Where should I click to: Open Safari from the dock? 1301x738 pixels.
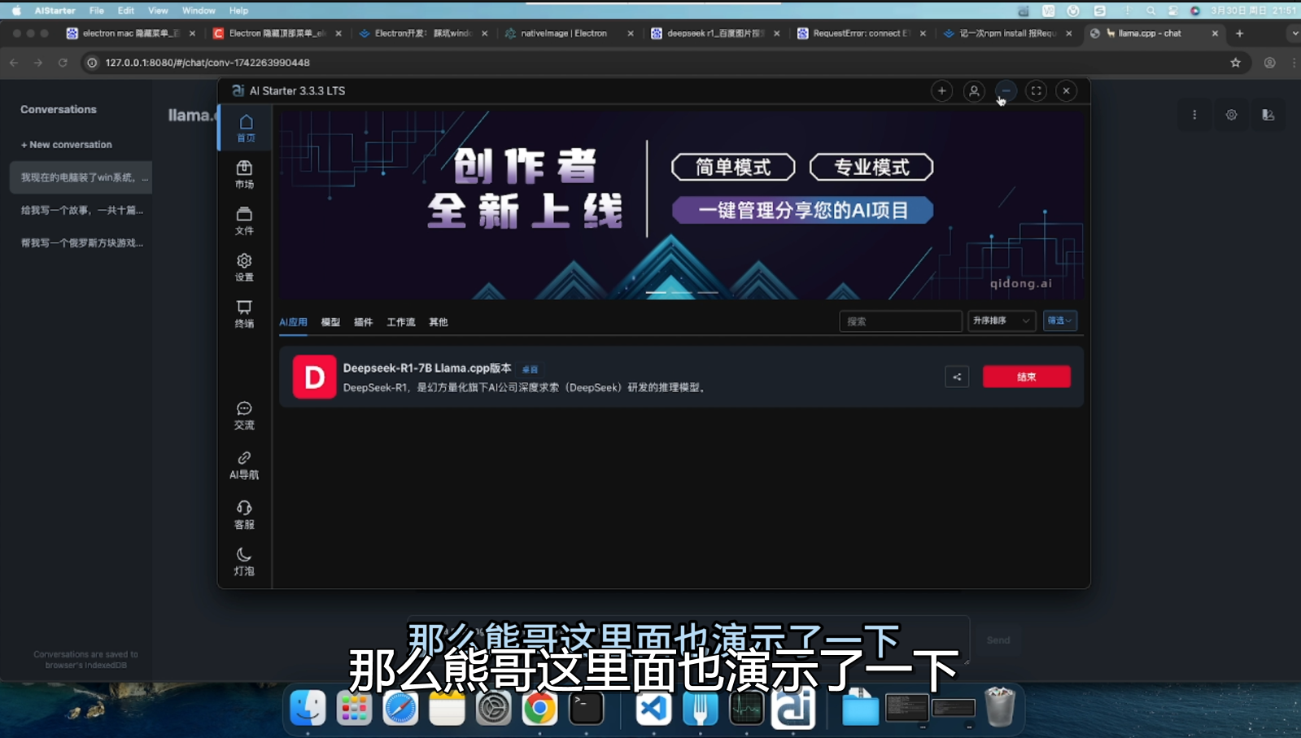click(400, 708)
